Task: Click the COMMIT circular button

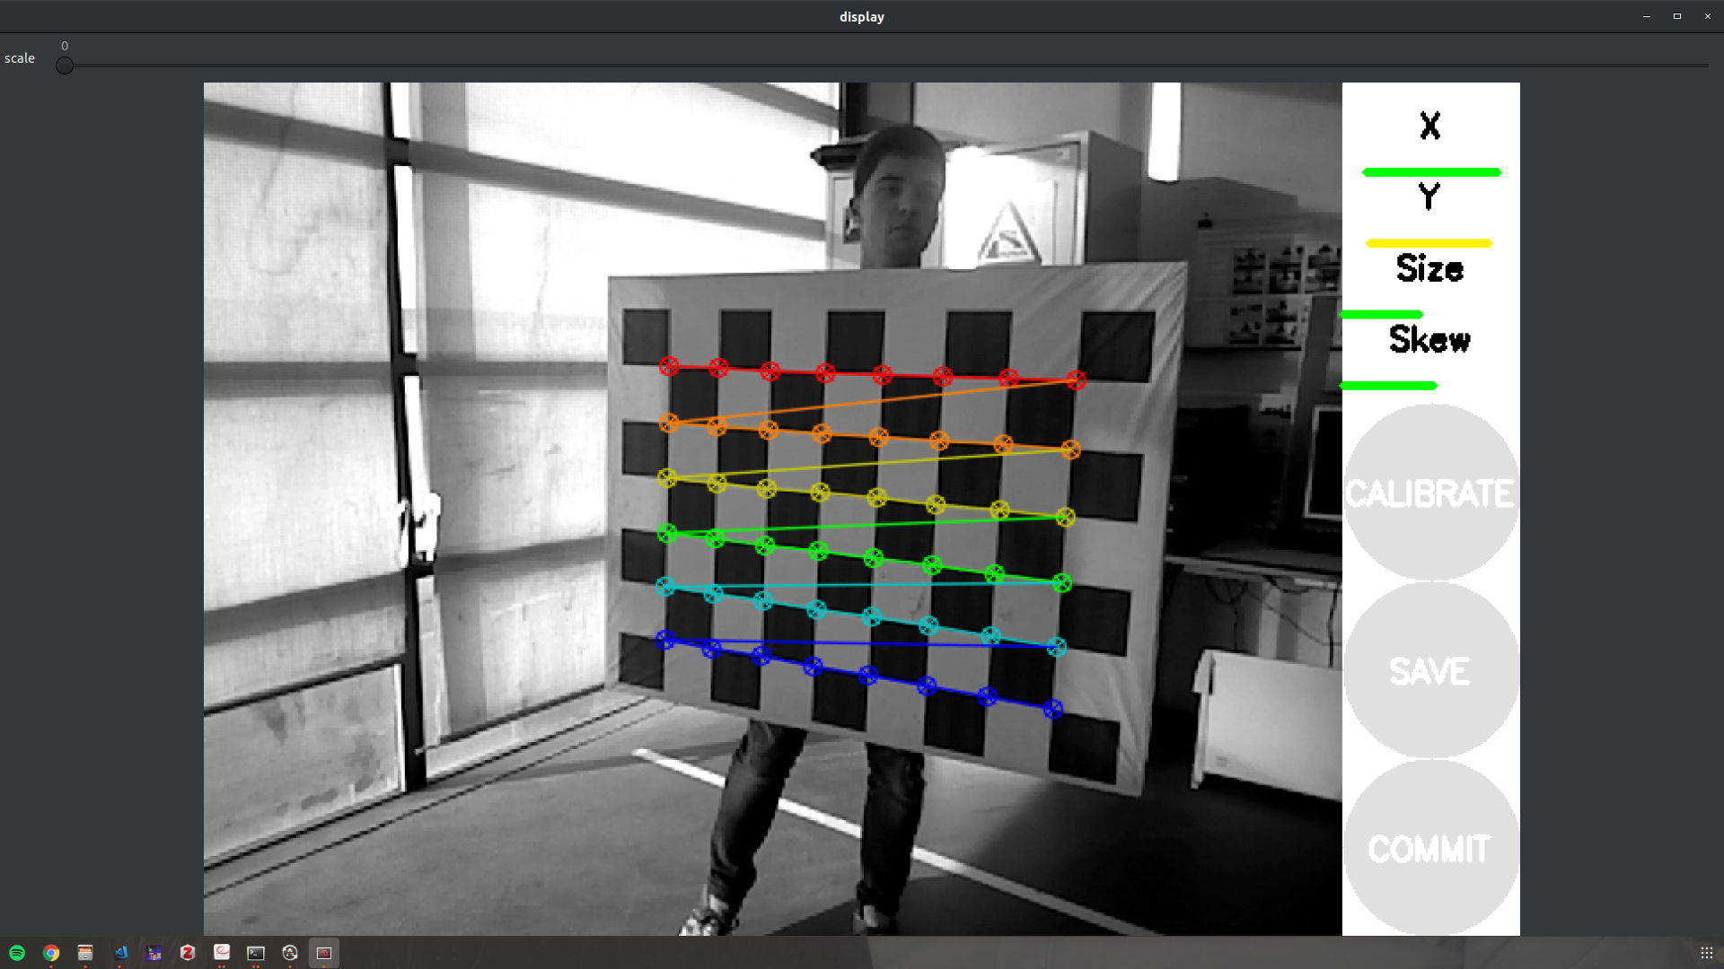Action: (x=1430, y=848)
